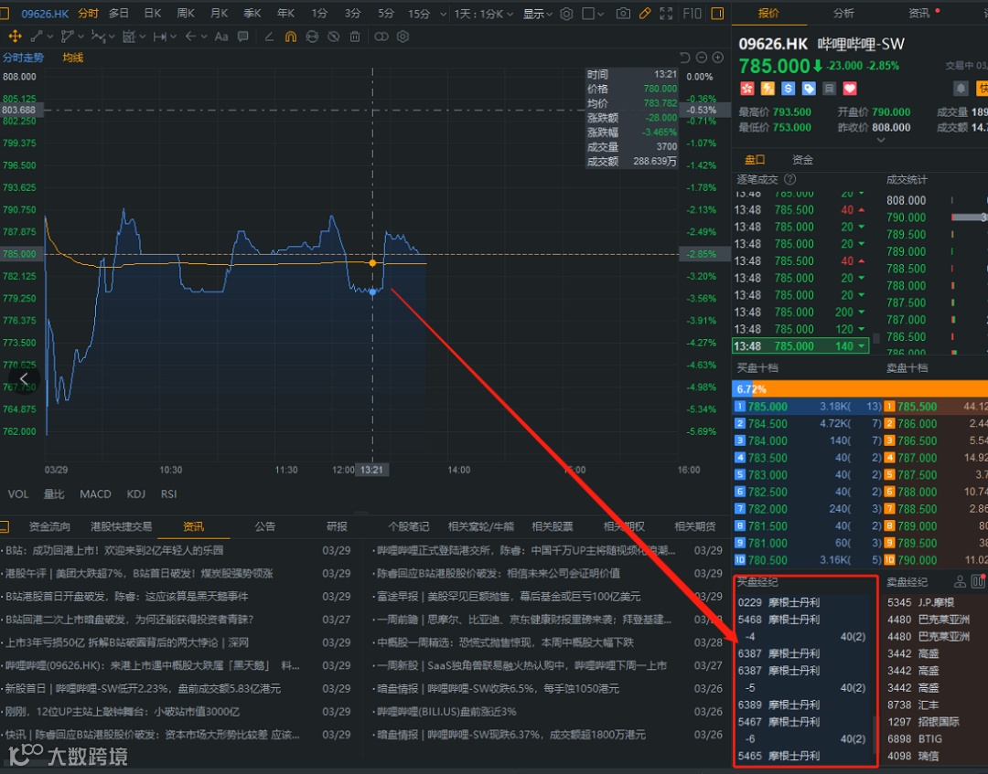Expand the quote details chevron
988x774 pixels.
point(881,141)
